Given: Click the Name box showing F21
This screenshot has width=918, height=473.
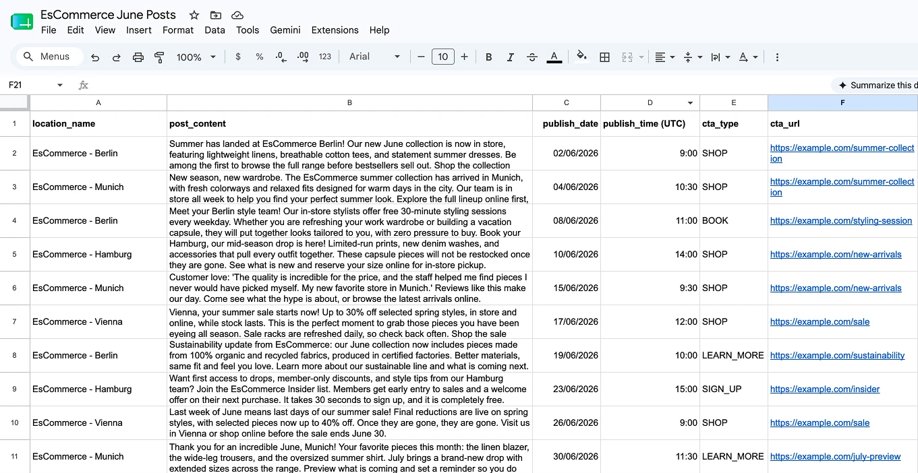Looking at the screenshot, I should click(30, 85).
